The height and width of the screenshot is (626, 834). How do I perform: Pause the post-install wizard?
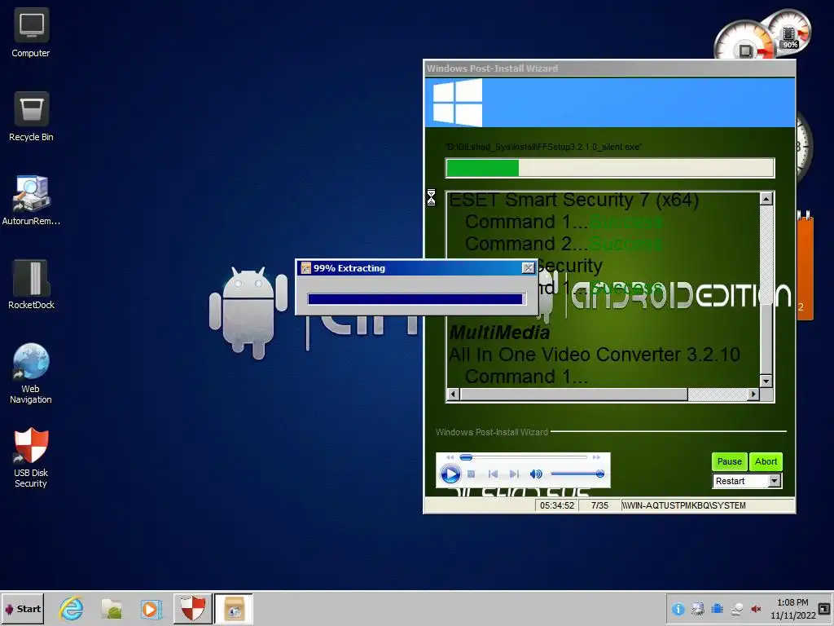click(729, 461)
